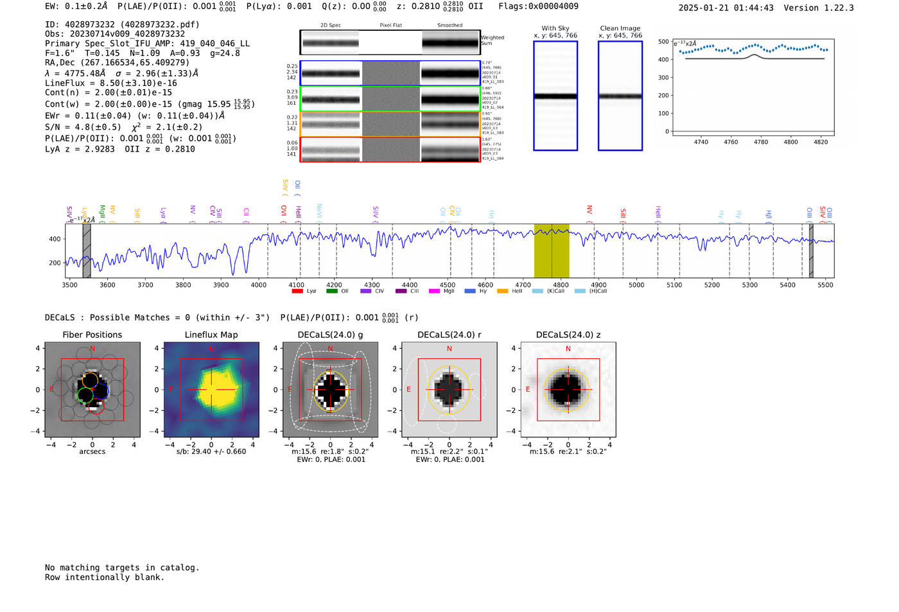
Task: Open the Fiber Positions image
Action: pyautogui.click(x=92, y=390)
